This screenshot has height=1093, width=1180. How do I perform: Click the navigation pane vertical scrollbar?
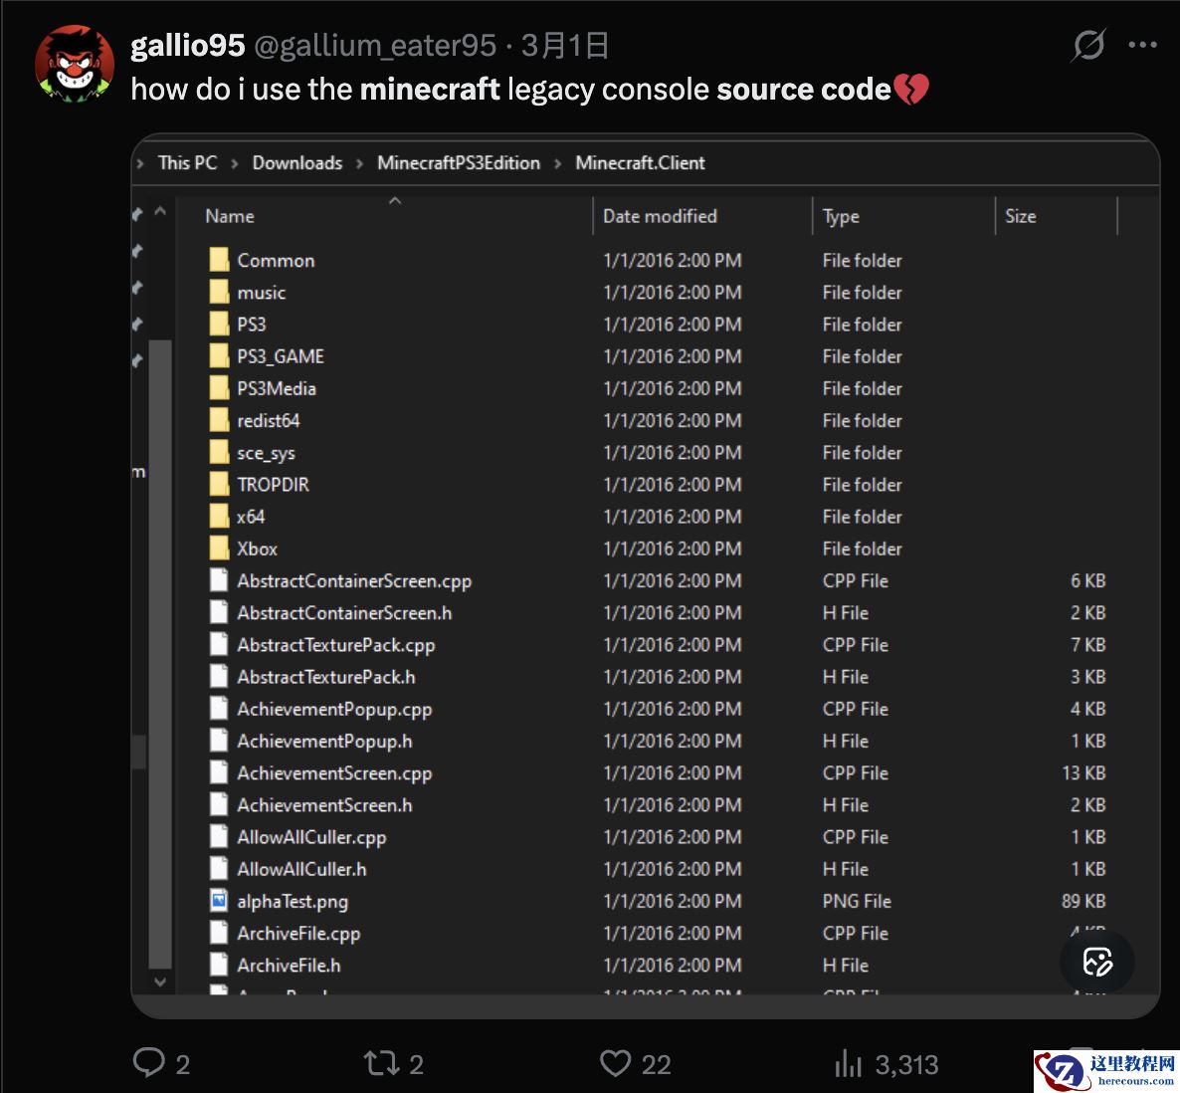coord(160,653)
